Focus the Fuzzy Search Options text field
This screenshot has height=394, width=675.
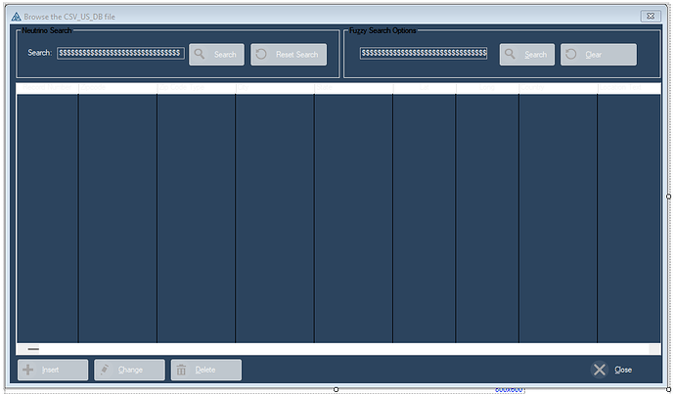pyautogui.click(x=423, y=54)
